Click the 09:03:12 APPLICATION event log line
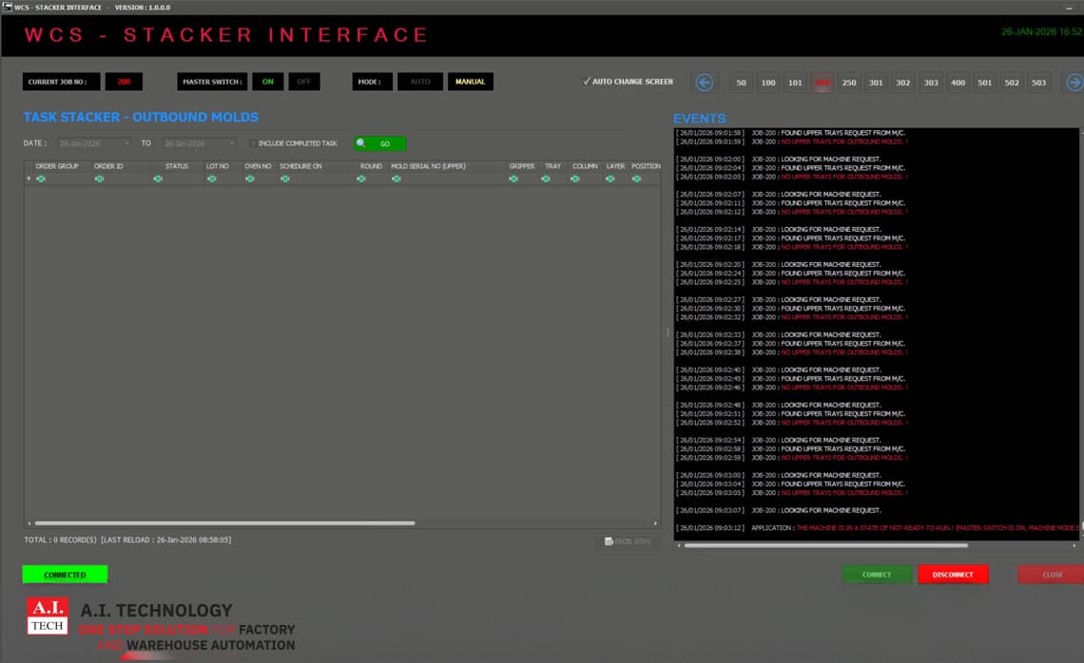Screen dimensions: 1084x663 (878, 528)
